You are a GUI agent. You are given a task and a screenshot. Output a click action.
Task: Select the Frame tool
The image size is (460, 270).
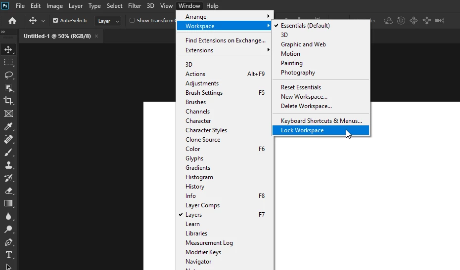8,114
